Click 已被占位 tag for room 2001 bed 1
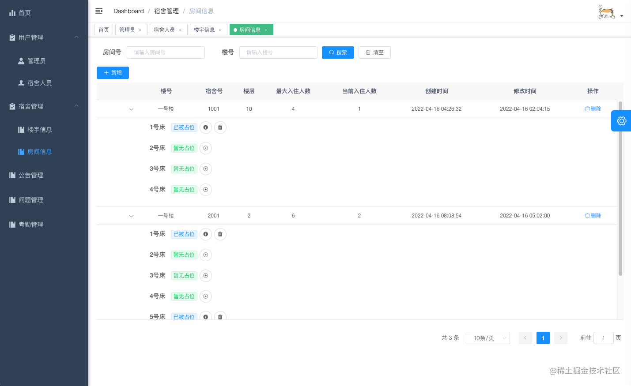Screen dimensions: 631x386 point(184,234)
